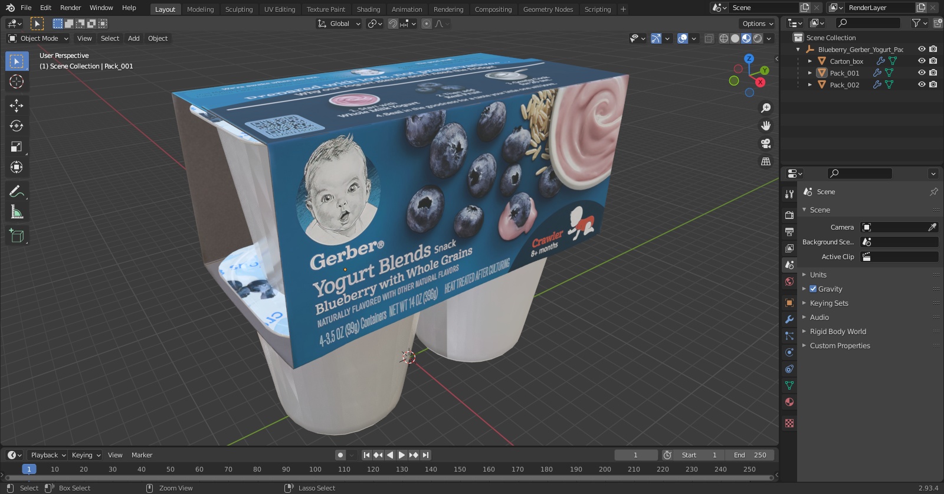This screenshot has height=494, width=944.
Task: Open the Material properties tab
Action: click(x=789, y=402)
